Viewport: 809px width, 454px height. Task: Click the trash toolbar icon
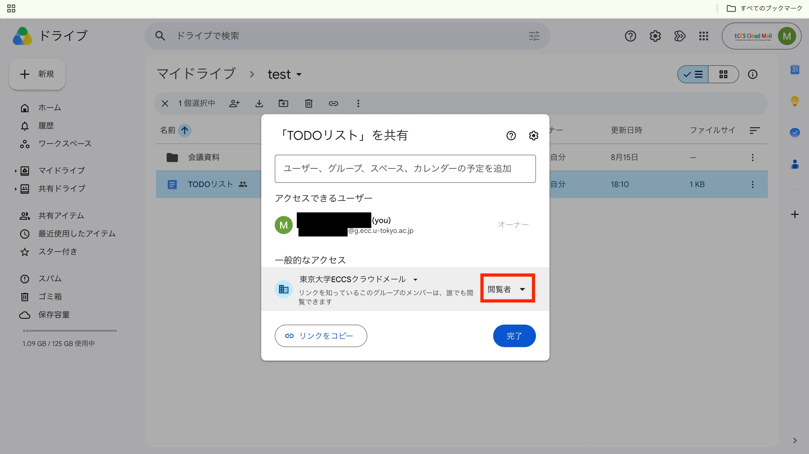[309, 104]
